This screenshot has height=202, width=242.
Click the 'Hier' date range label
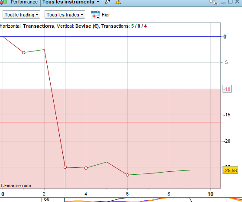click(x=106, y=15)
